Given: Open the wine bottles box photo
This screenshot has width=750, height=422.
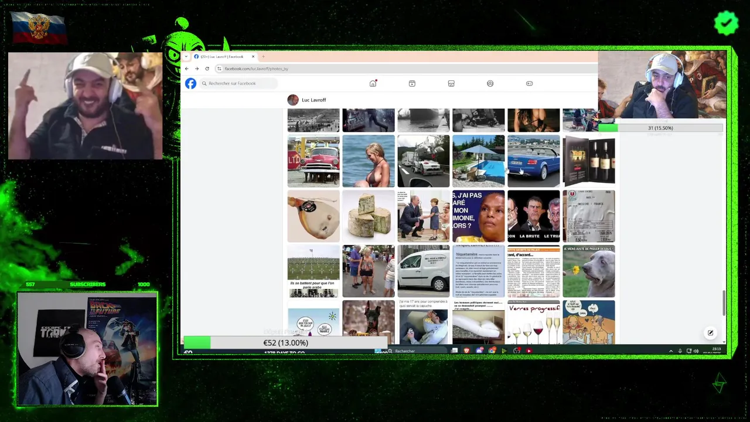Looking at the screenshot, I should tap(589, 161).
